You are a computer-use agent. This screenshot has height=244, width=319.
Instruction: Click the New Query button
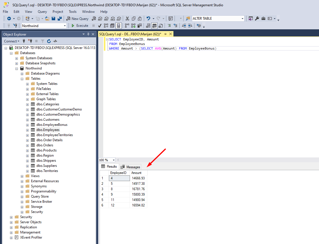[x=78, y=19]
